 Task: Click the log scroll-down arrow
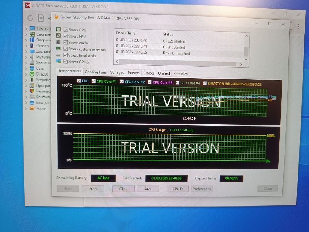[x=246, y=59]
